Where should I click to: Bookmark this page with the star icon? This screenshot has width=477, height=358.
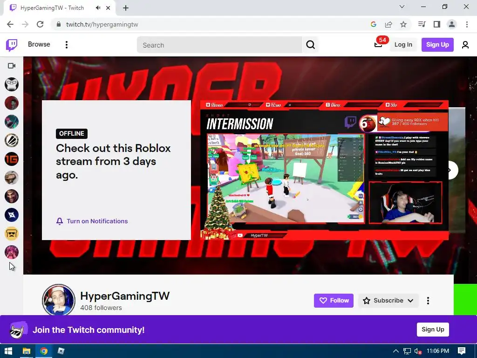(x=403, y=24)
